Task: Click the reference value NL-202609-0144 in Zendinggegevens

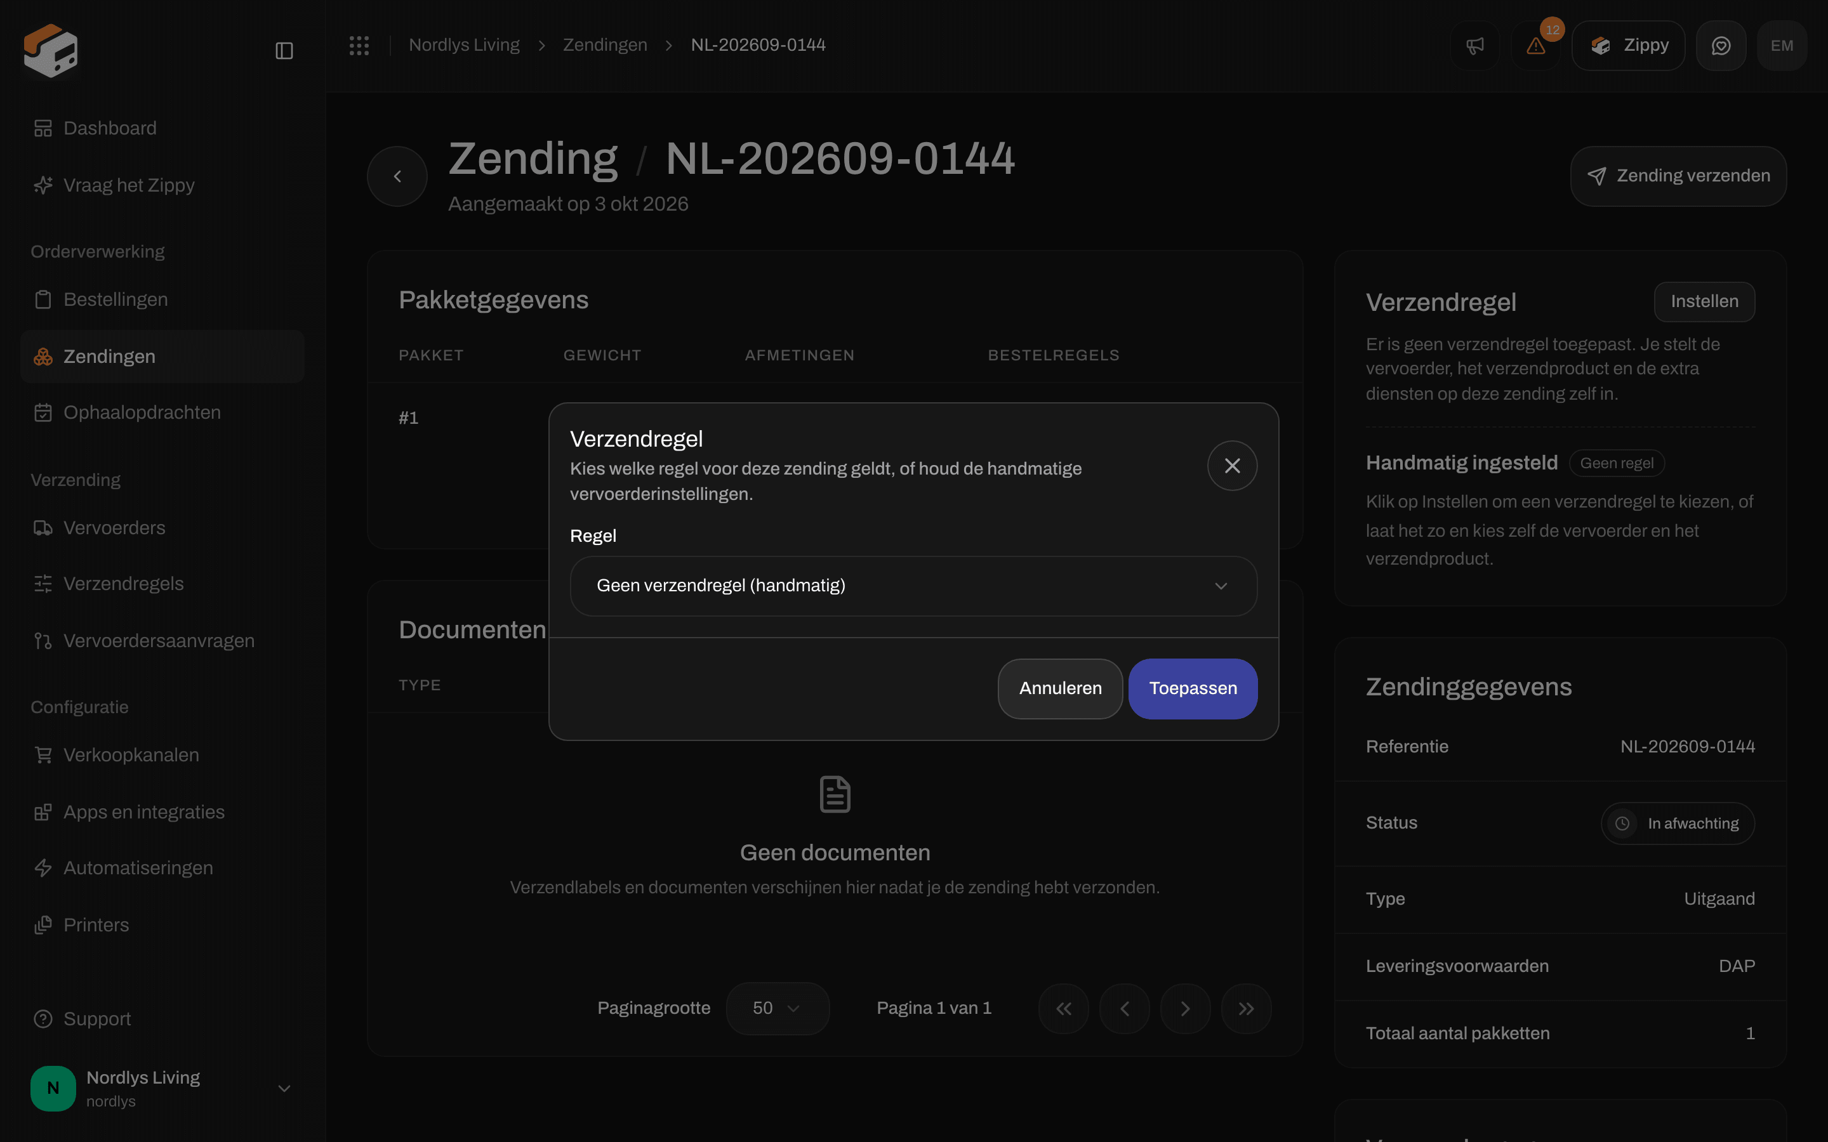Action: (x=1688, y=747)
